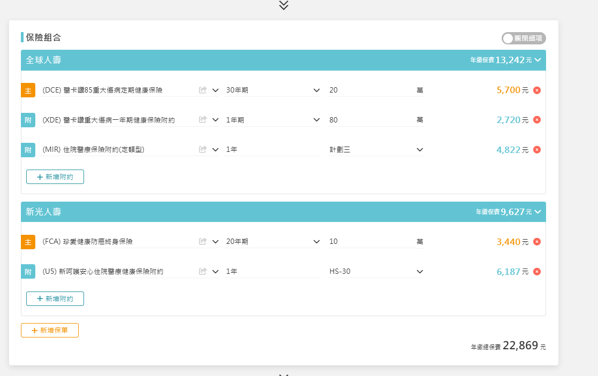Click the orange 新增保單 button
This screenshot has height=376, width=598.
point(50,331)
